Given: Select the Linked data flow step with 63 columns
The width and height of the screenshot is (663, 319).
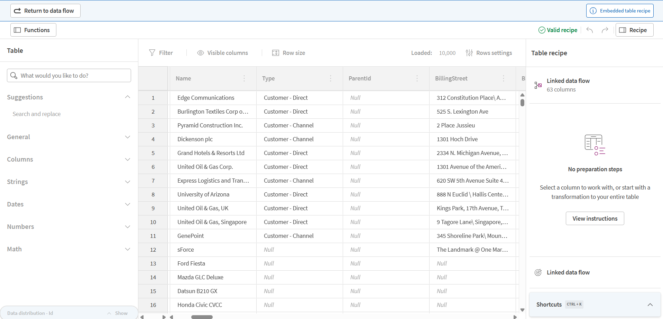Looking at the screenshot, I should click(x=568, y=85).
